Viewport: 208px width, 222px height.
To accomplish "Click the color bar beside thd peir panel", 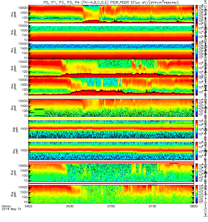I will 197,173.
